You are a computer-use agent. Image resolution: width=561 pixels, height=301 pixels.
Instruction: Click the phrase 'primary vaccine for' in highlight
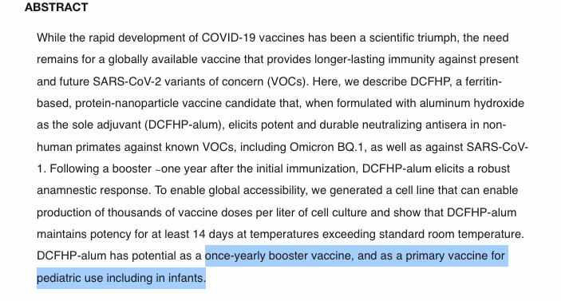coord(455,255)
